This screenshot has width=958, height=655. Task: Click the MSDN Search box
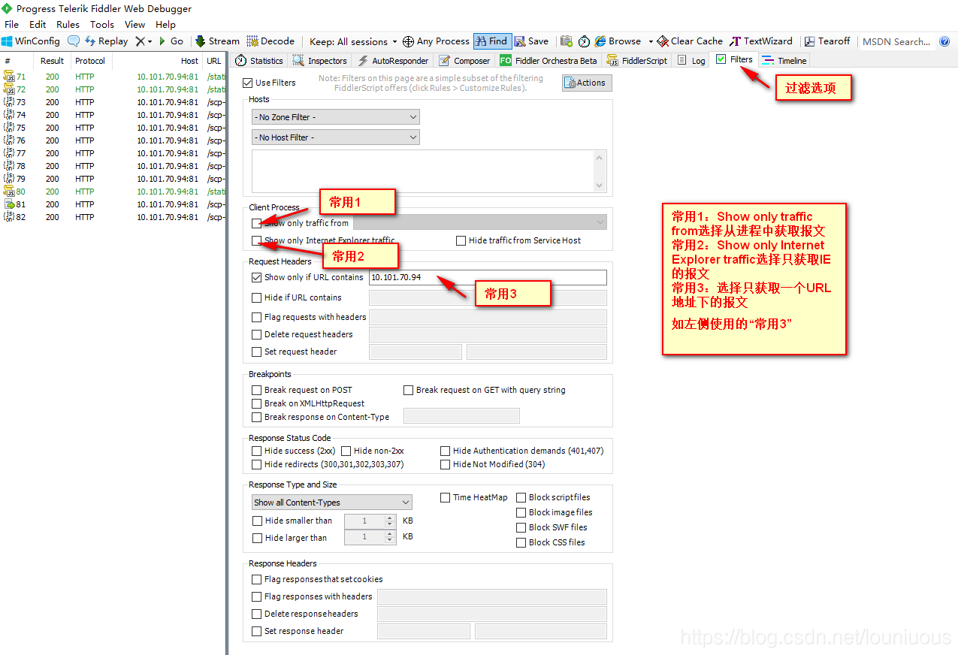coord(896,41)
